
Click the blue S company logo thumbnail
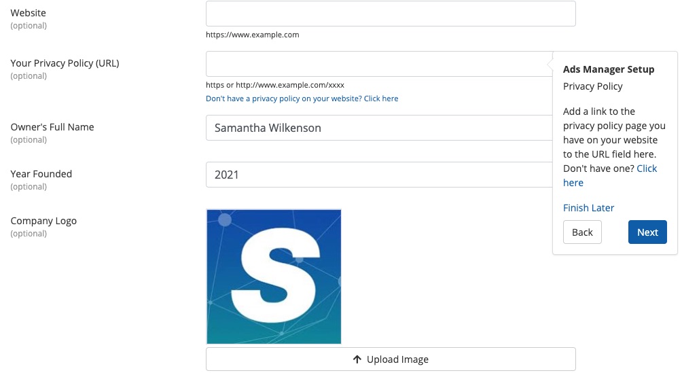[274, 277]
